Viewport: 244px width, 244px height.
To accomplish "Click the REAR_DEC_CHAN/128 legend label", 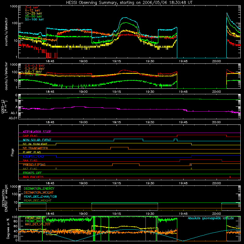I will coord(40,196).
